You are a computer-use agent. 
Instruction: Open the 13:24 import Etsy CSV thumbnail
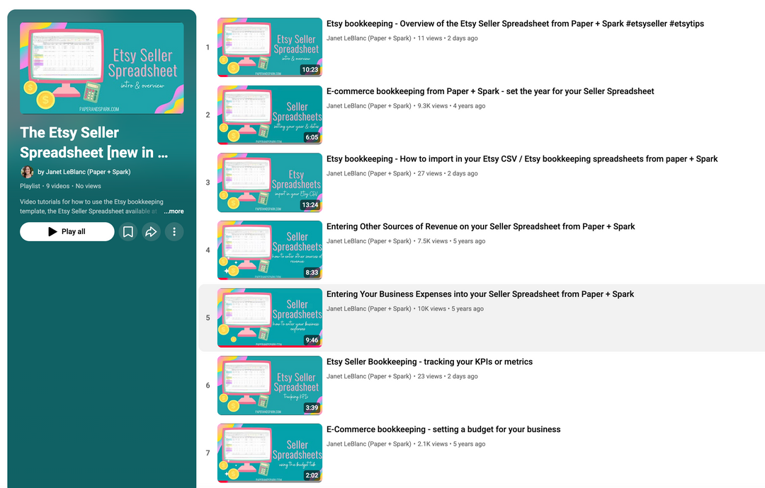270,182
